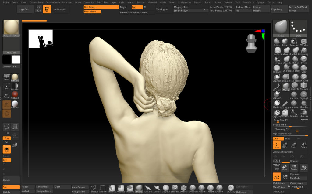Image resolution: width=312 pixels, height=194 pixels.
Task: Open the MatCap Skeleton material picker
Action: pyautogui.click(x=11, y=28)
